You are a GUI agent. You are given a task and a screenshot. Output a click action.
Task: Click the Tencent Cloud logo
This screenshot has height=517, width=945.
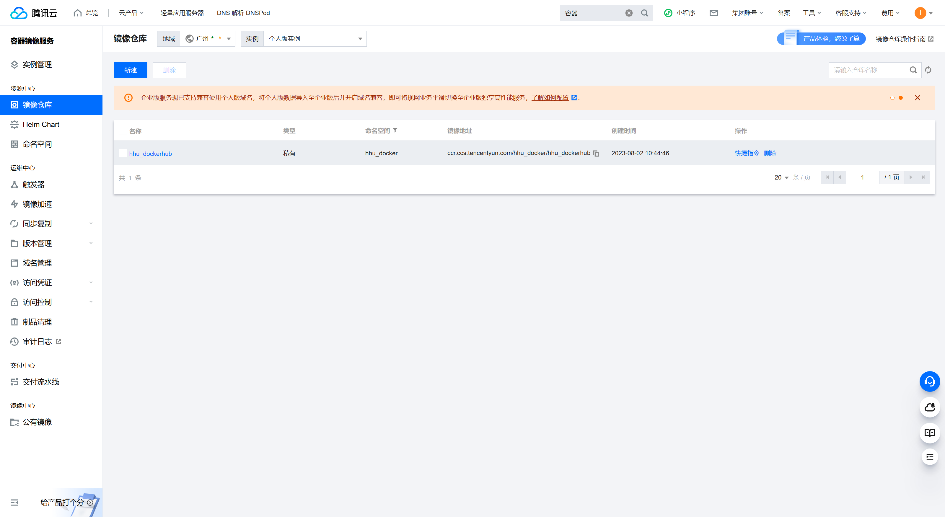click(x=34, y=13)
